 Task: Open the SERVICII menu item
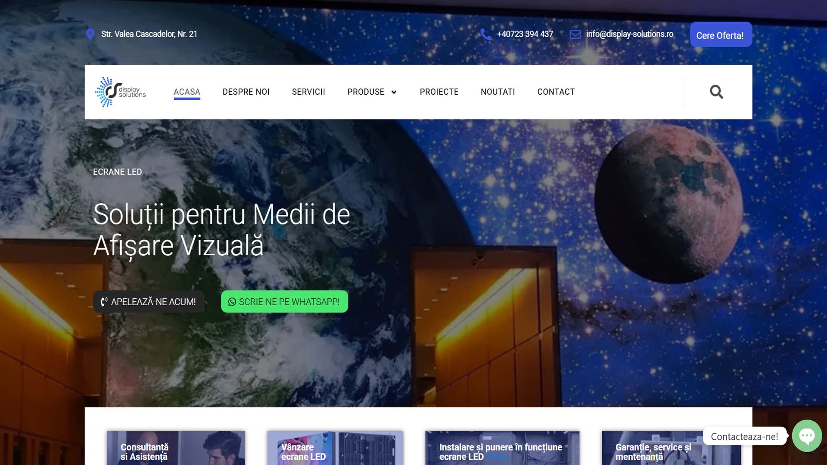pos(308,92)
